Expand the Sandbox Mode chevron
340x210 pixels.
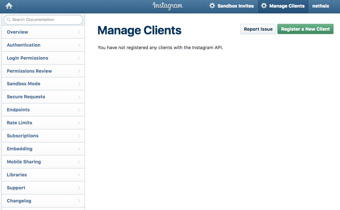point(79,84)
